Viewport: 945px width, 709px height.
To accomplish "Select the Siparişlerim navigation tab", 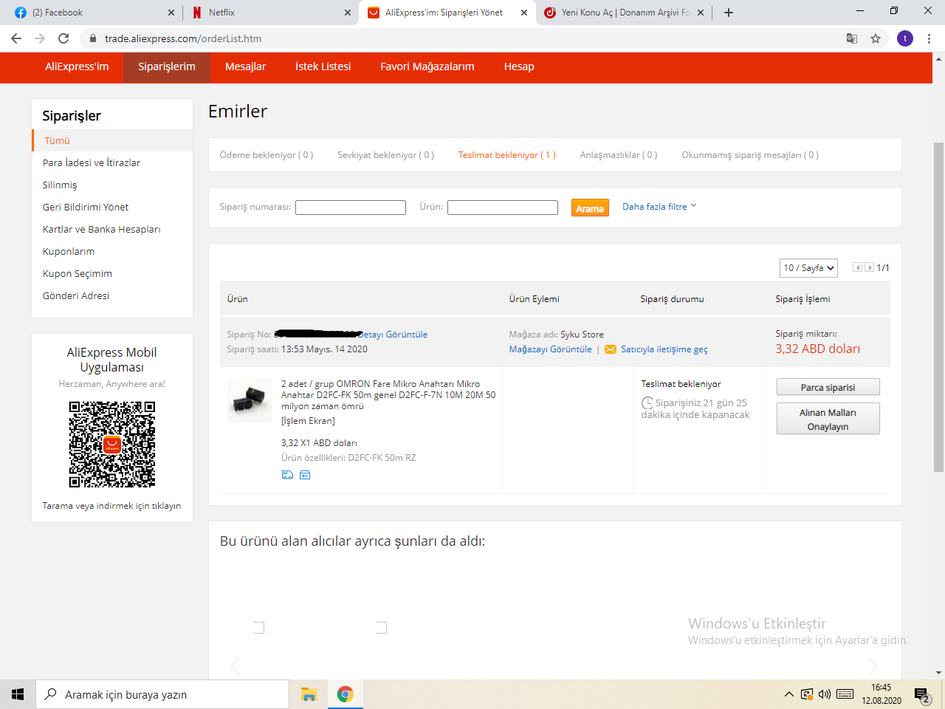I will pyautogui.click(x=167, y=66).
